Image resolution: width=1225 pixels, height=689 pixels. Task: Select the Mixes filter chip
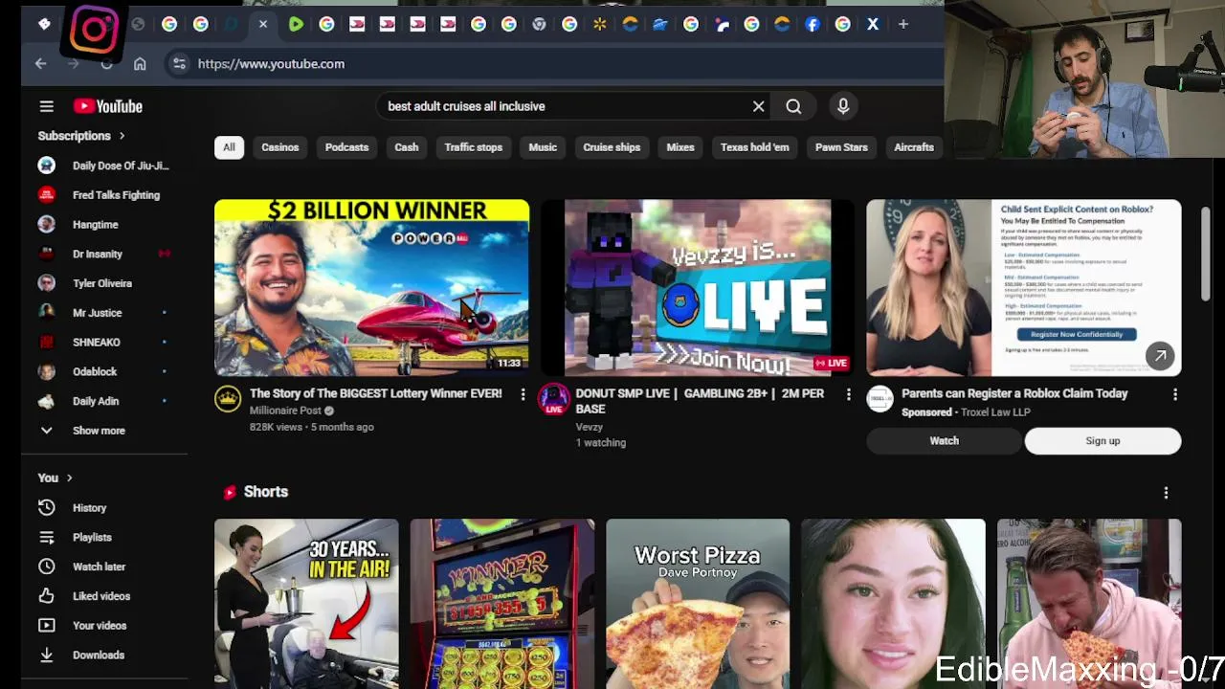[680, 147]
